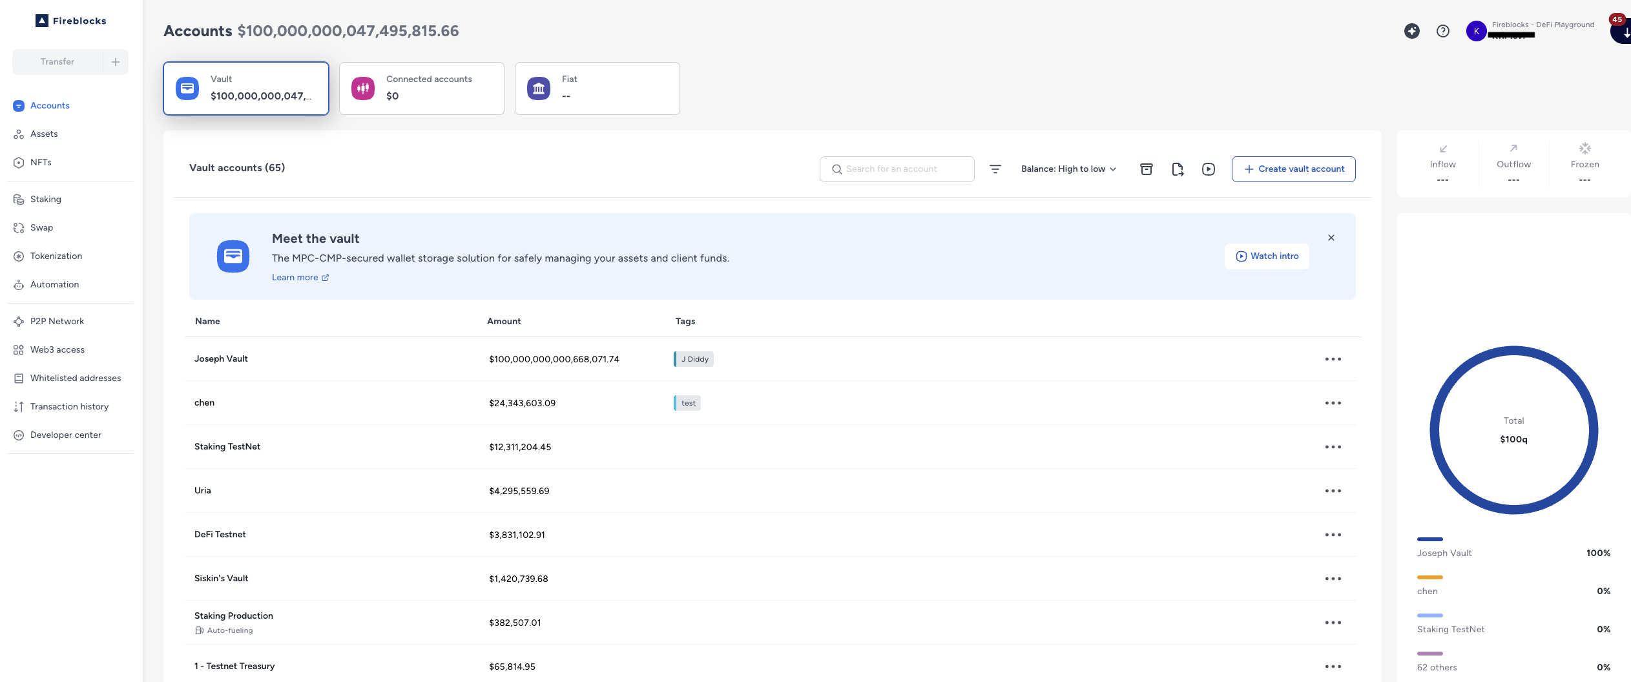The width and height of the screenshot is (1631, 682).
Task: Open Siskin's Vault row three-dot menu
Action: pos(1333,579)
